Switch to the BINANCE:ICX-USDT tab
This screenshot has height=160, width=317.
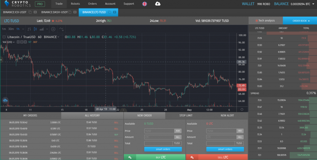[x=15, y=12]
